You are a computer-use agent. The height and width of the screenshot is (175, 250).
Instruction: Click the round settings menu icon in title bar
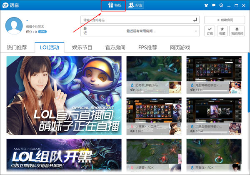tap(221, 5)
